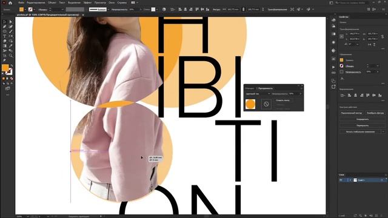Open the Файл menu
Viewport: 388px width, 218px height.
21,2
